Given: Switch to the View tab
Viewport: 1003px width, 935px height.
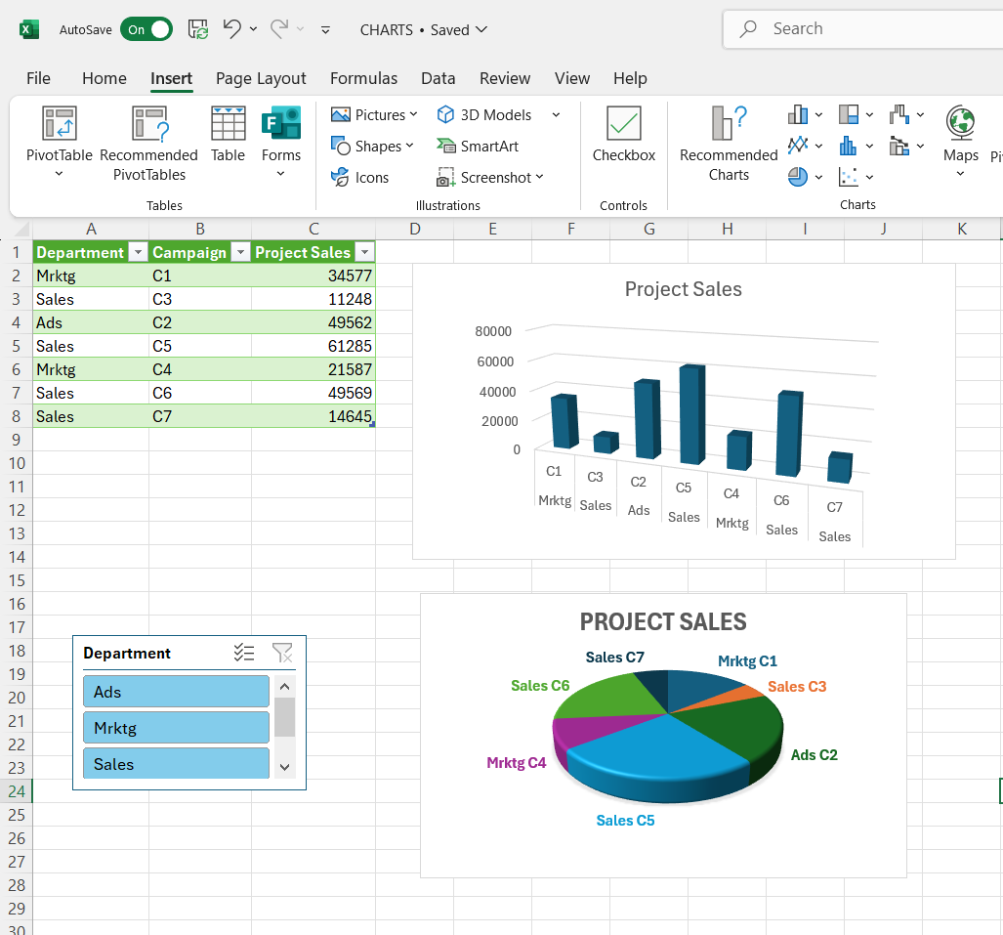Looking at the screenshot, I should tap(572, 78).
